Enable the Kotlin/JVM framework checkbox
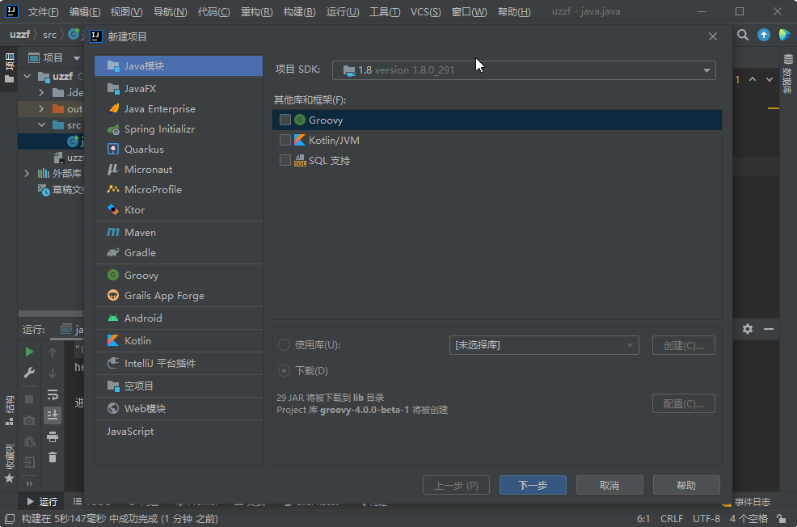 (x=285, y=140)
